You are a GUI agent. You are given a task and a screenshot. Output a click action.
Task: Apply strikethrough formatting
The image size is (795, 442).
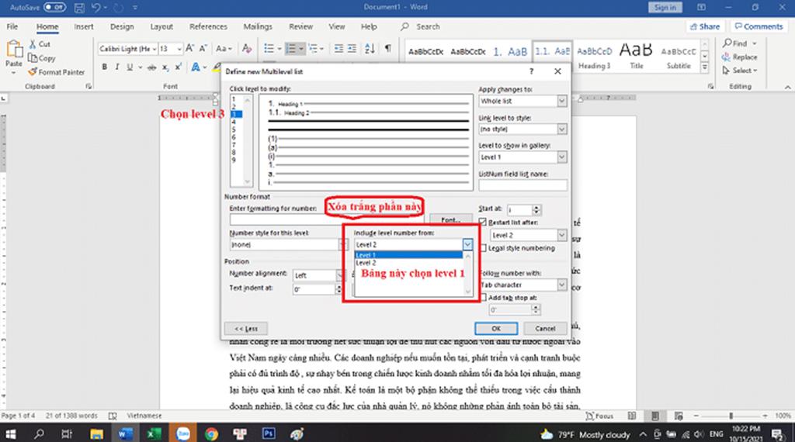(151, 67)
